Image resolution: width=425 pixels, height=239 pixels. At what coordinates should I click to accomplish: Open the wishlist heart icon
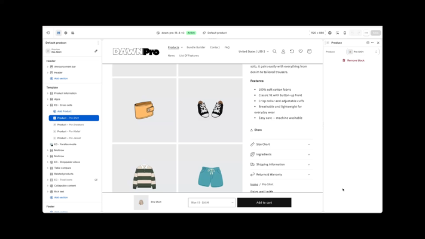pos(301,51)
